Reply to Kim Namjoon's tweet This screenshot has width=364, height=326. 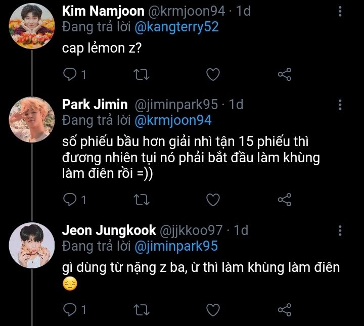(69, 75)
